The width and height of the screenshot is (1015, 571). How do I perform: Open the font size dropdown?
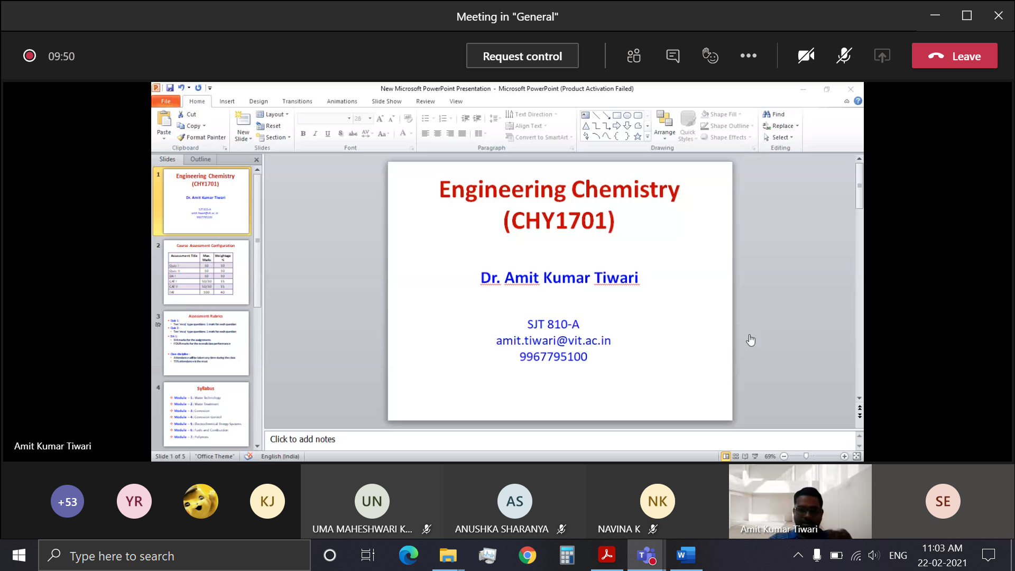click(370, 118)
